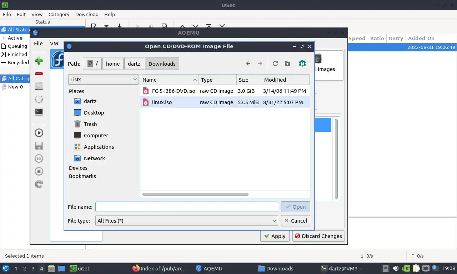Select Queuing status in uGet sidebar

click(x=15, y=46)
